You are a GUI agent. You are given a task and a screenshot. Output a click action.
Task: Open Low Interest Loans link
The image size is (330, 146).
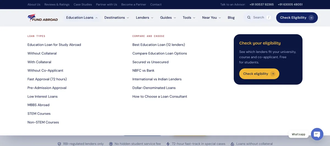43,96
